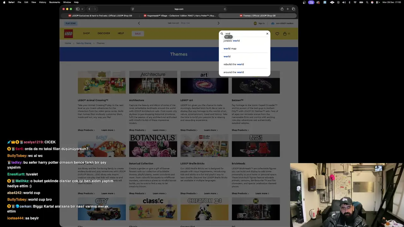This screenshot has height=227, width=404.
Task: Go back in Safari history
Action: point(89,9)
